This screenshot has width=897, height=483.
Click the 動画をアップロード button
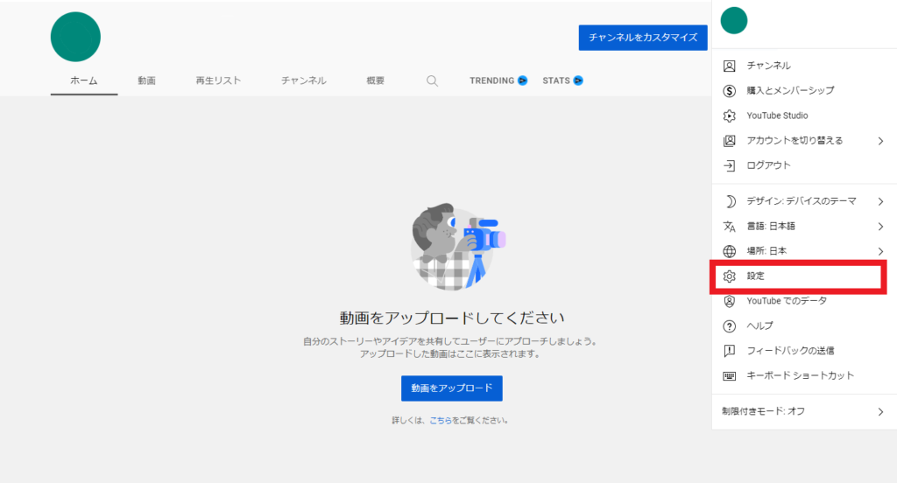(x=451, y=388)
